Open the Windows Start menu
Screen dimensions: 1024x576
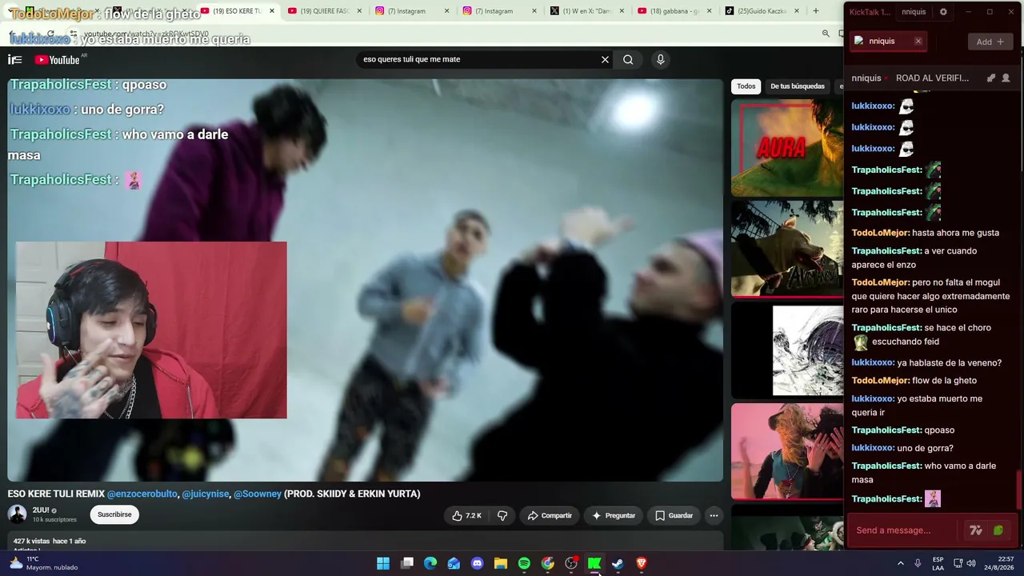tap(383, 563)
